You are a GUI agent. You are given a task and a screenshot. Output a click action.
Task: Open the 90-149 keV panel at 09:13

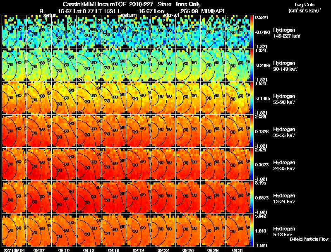tap(89, 65)
